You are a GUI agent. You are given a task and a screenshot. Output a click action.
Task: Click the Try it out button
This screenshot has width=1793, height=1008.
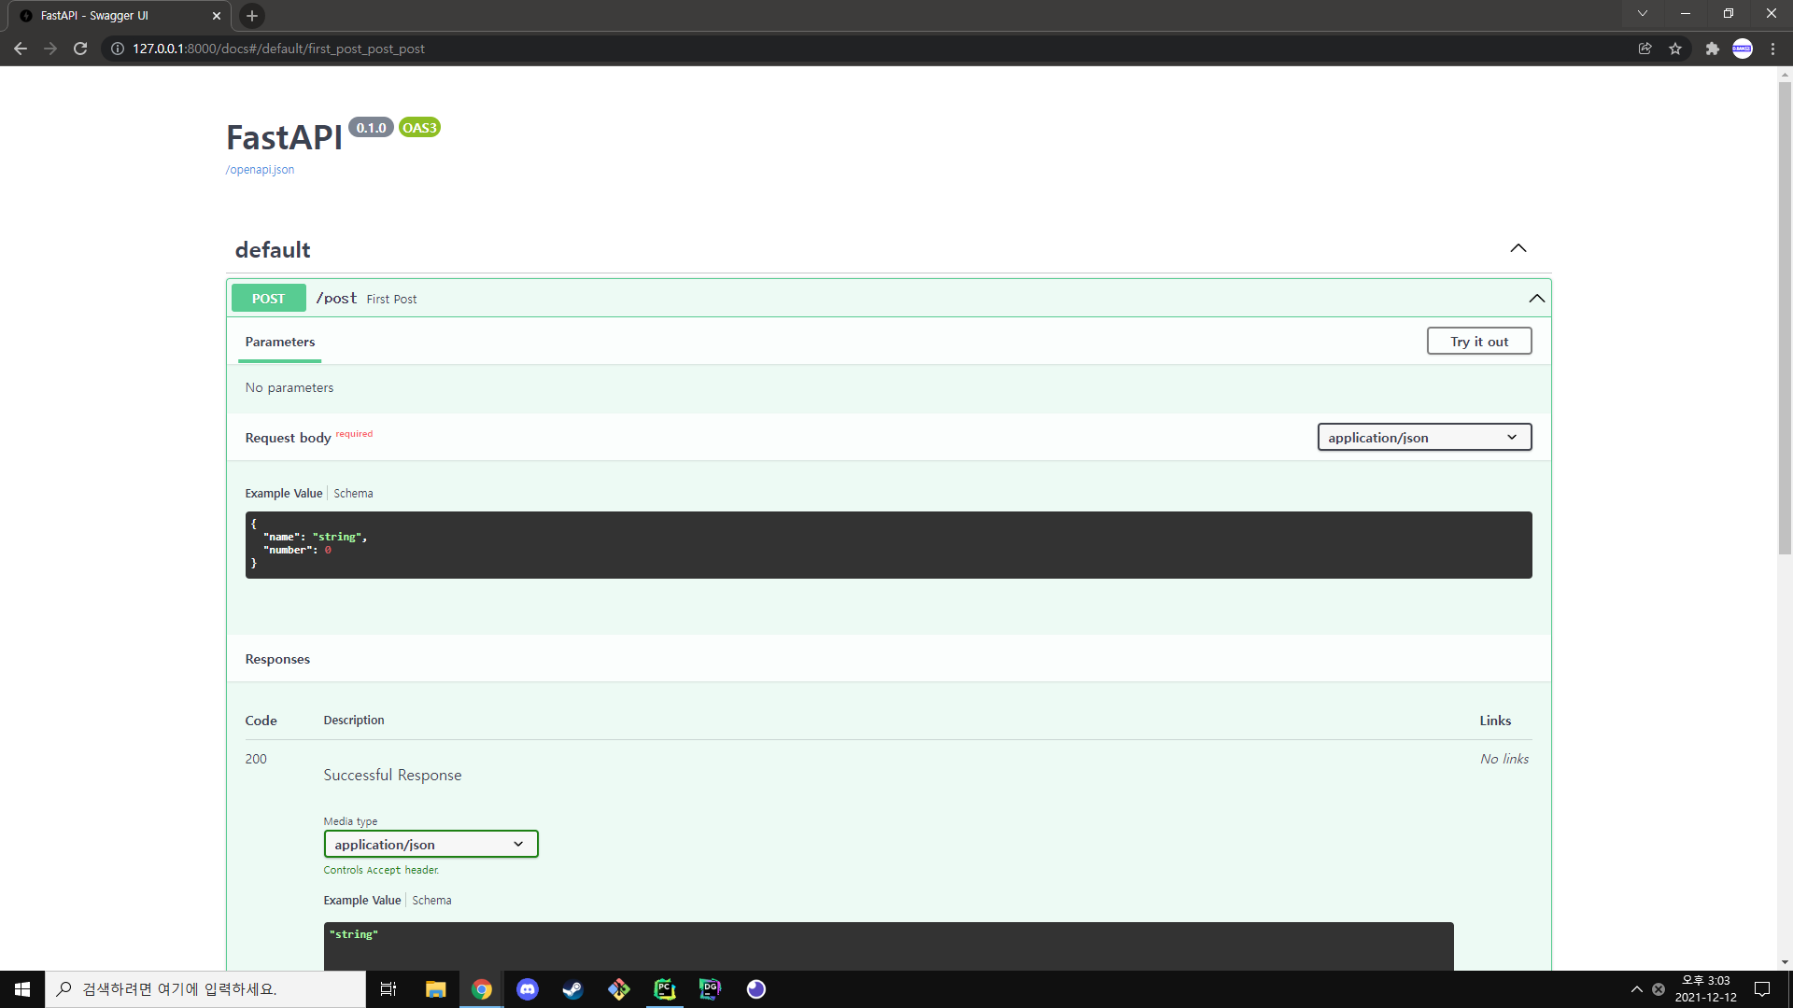(x=1478, y=342)
